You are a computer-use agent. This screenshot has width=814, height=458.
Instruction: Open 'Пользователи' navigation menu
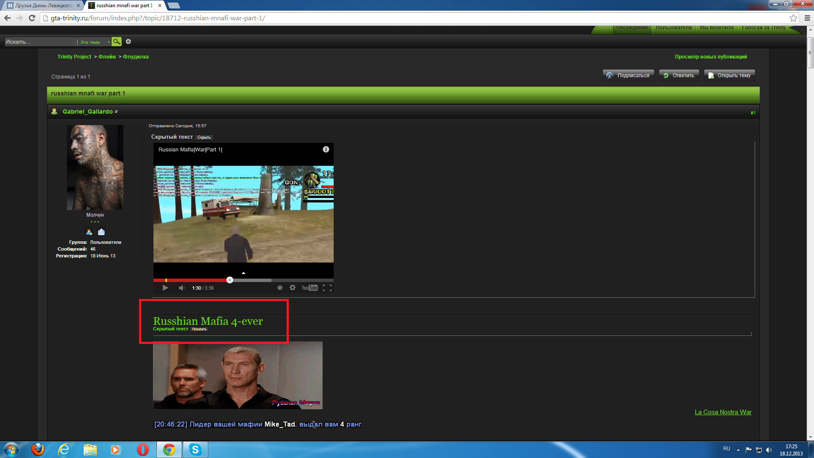(x=674, y=28)
